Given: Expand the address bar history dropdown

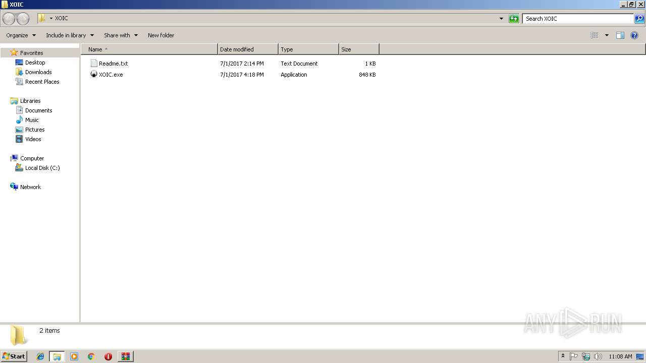Looking at the screenshot, I should coord(501,19).
